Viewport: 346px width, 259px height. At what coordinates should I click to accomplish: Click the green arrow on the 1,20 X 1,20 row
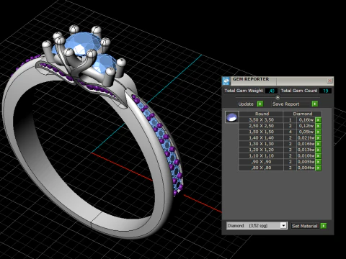[x=318, y=150]
